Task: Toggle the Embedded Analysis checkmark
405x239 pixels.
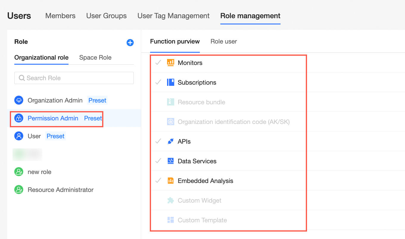Action: (x=158, y=181)
